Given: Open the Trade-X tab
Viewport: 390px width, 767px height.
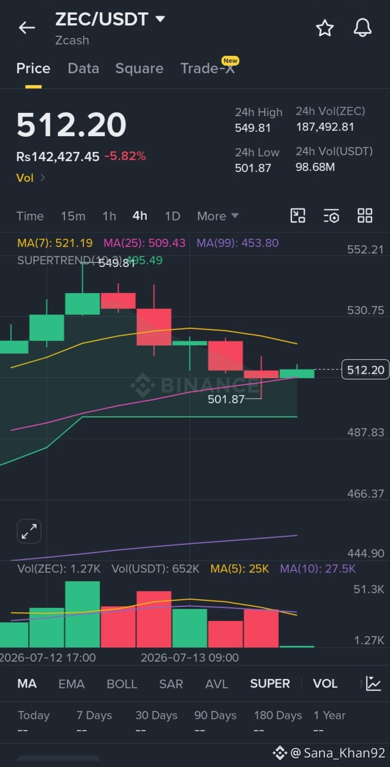Looking at the screenshot, I should pyautogui.click(x=208, y=68).
